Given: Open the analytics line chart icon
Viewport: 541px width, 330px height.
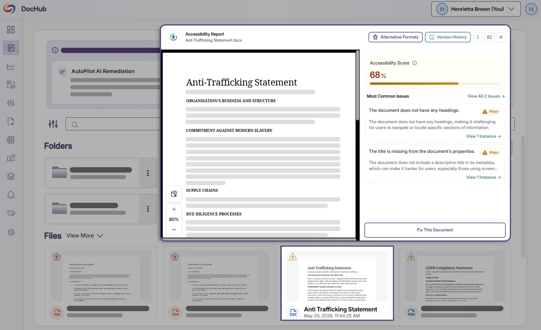Looking at the screenshot, I should click(11, 66).
